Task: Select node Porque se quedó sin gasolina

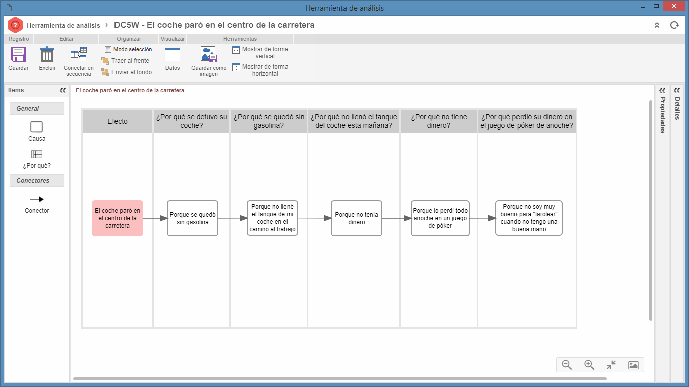Action: pos(193,218)
